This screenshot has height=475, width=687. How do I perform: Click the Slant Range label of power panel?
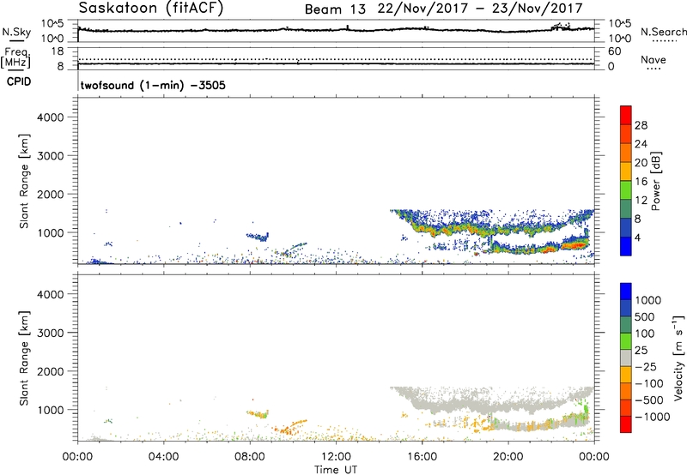point(24,182)
